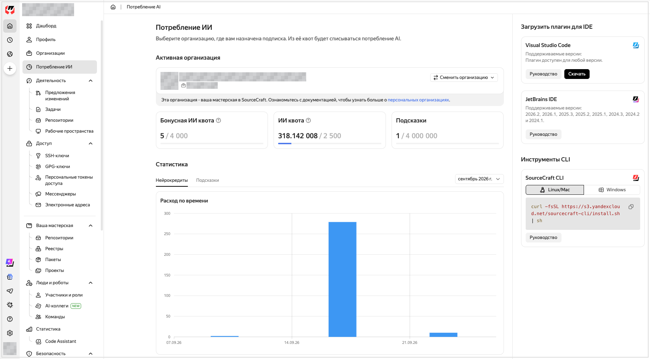650x359 pixels.
Task: Open the settings gear icon in rail
Action: click(x=10, y=333)
